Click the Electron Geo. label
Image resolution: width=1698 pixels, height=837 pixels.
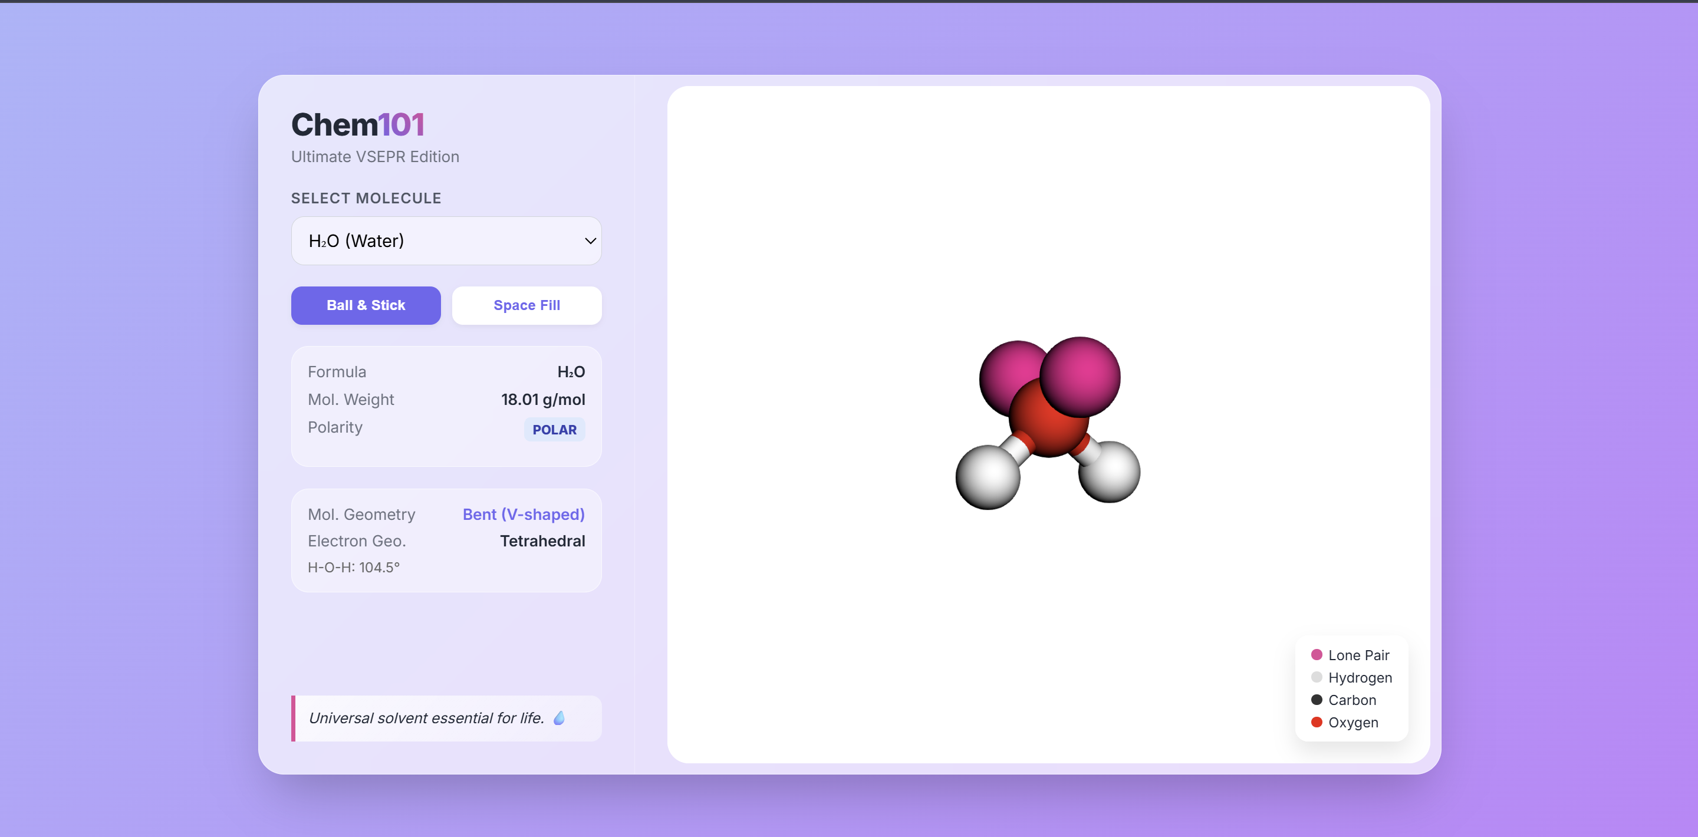357,541
